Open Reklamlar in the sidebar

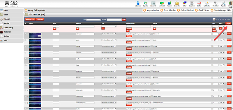(12, 32)
